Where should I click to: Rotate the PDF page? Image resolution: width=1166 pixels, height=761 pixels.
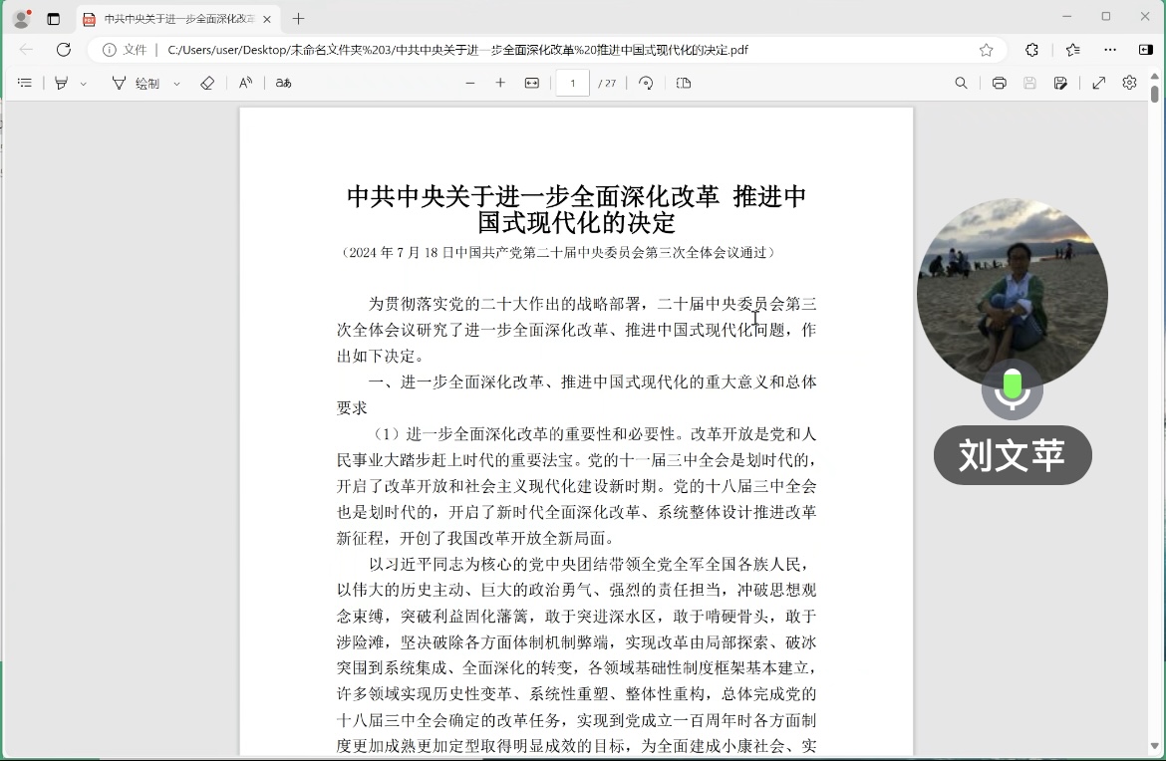(646, 84)
